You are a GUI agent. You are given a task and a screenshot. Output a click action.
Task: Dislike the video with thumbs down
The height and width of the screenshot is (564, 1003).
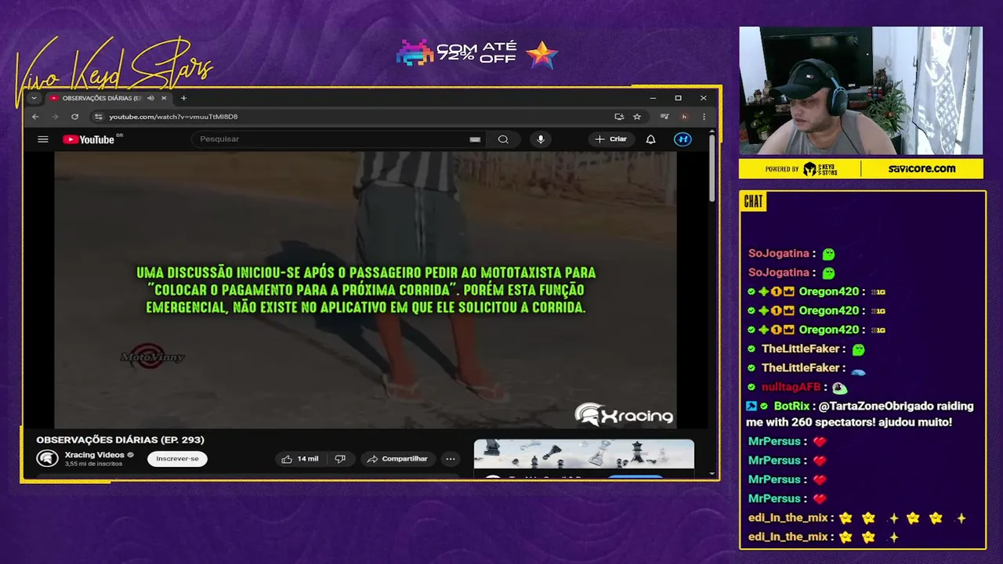click(x=340, y=459)
